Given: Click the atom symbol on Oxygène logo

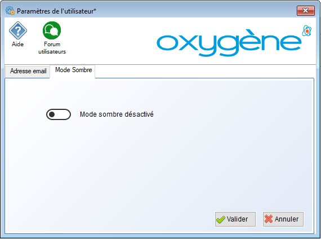Looking at the screenshot, I should coord(307,31).
